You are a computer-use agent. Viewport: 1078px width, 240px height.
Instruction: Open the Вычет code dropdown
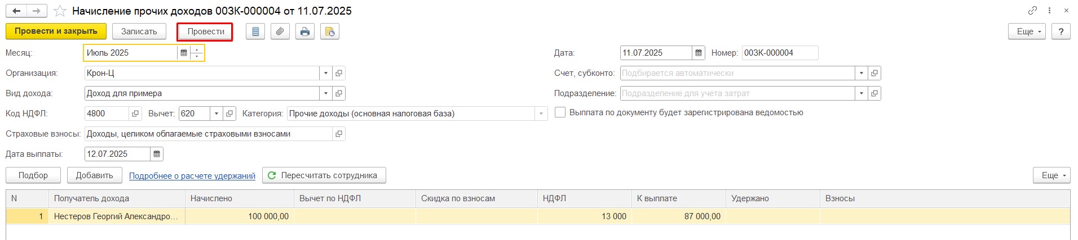click(x=217, y=114)
